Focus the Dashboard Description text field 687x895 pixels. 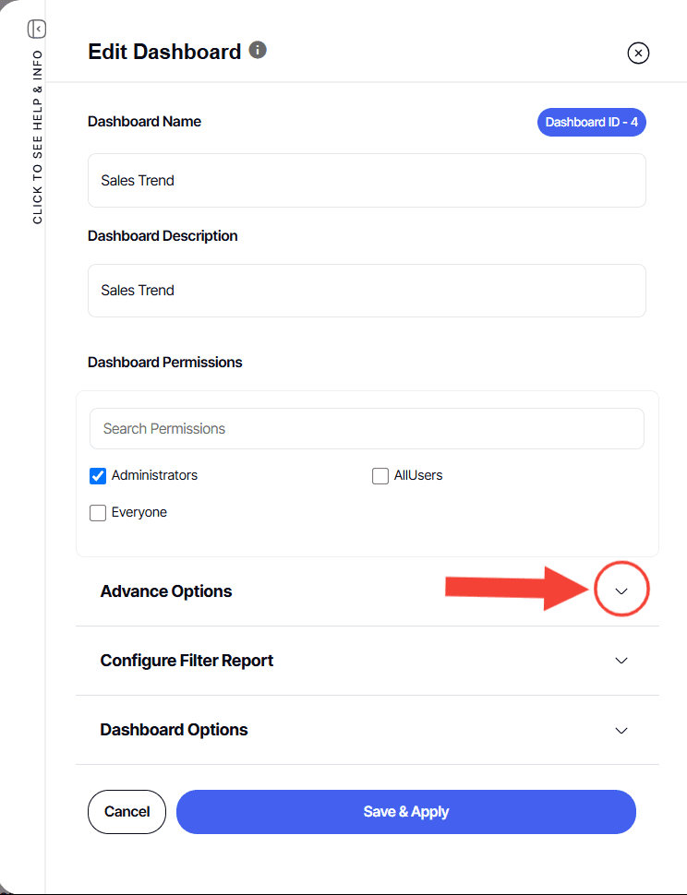(367, 291)
